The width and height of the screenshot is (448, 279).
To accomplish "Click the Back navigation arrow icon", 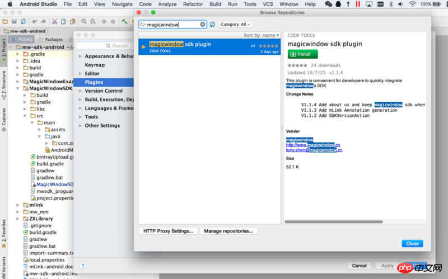I will (x=104, y=21).
